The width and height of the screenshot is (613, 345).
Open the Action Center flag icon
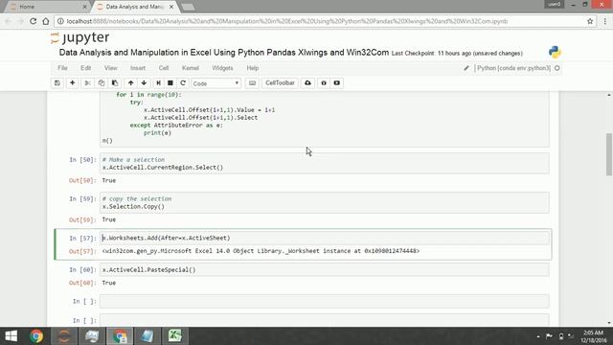[x=549, y=336]
